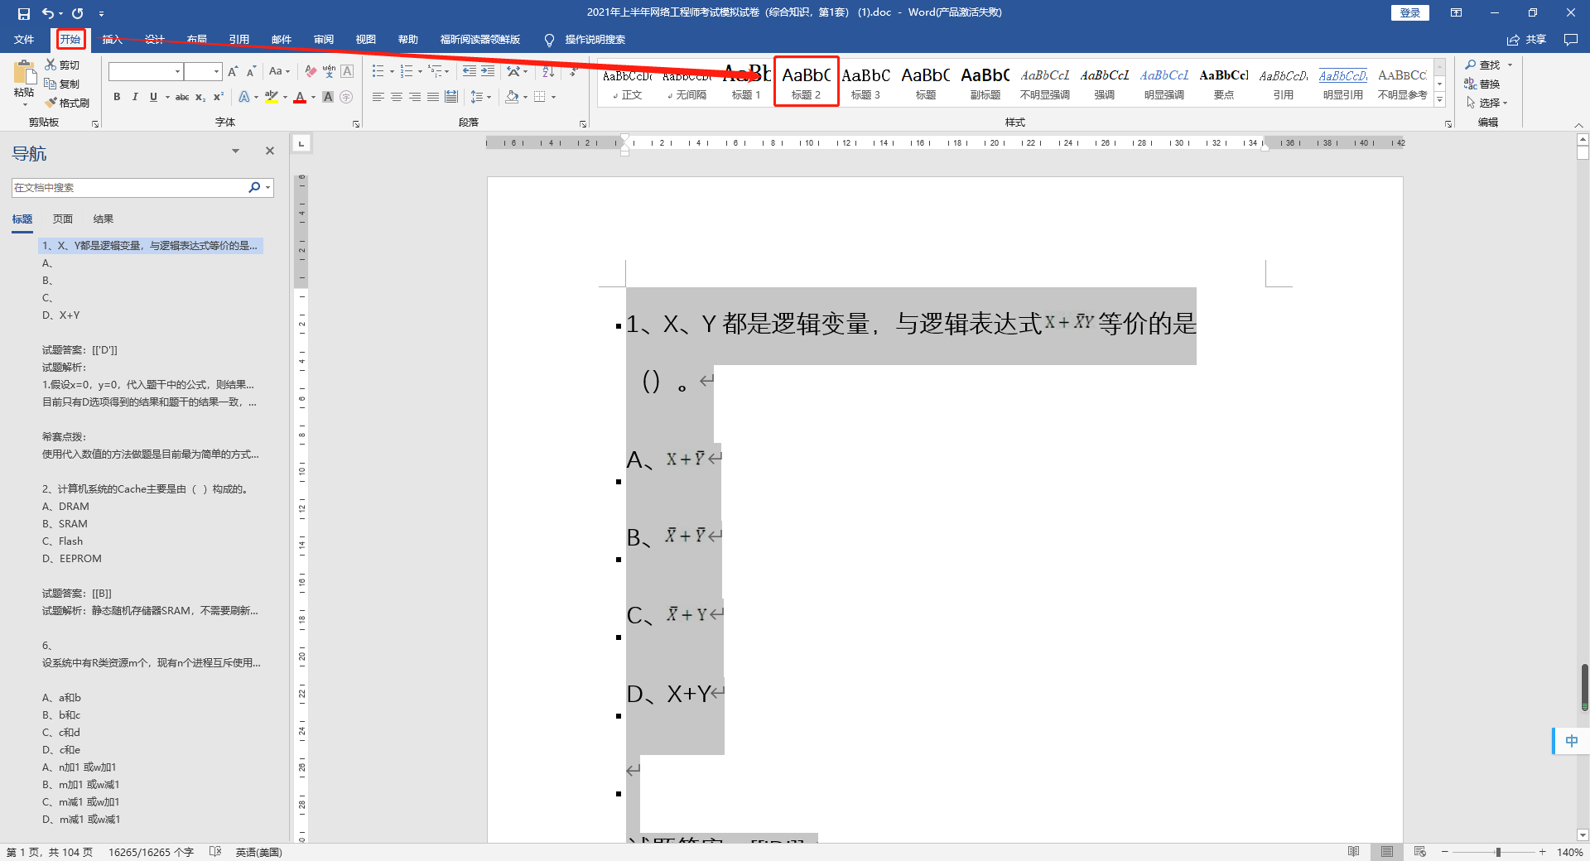Select the 2、计算机系统的Cache heading in navigation
The width and height of the screenshot is (1590, 861).
click(x=146, y=489)
